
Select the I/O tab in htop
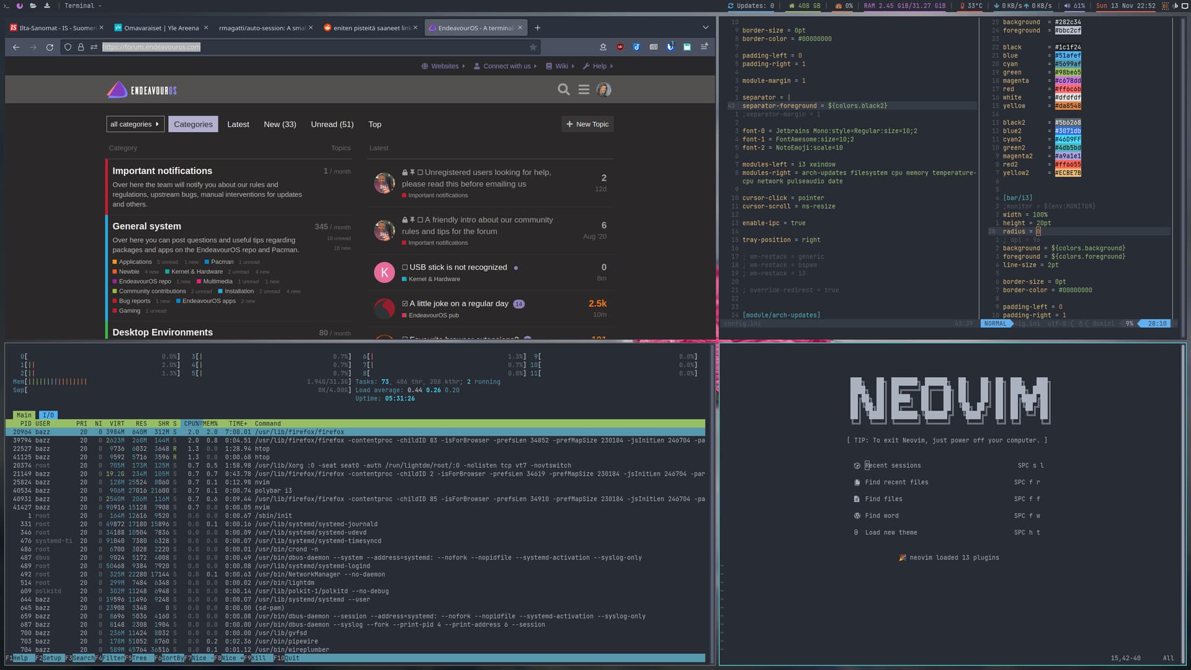coord(48,415)
